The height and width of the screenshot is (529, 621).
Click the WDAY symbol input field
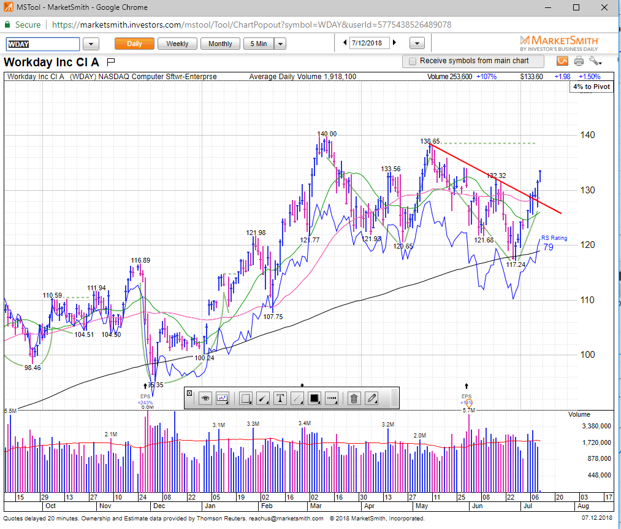[x=43, y=44]
